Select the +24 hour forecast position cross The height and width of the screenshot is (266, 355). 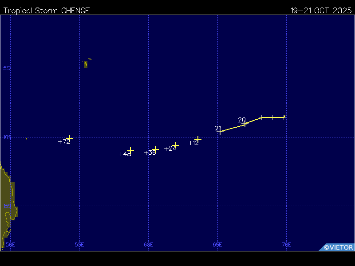coord(176,145)
